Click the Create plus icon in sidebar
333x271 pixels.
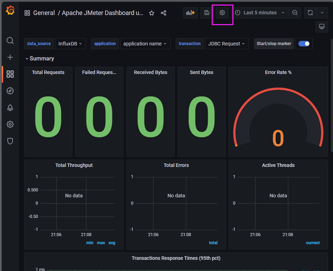coord(10,57)
